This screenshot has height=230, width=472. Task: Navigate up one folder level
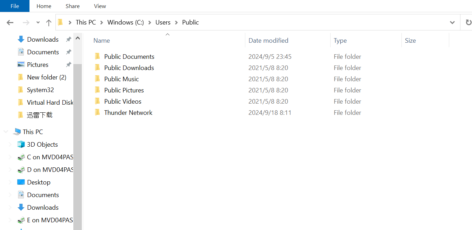click(x=48, y=22)
